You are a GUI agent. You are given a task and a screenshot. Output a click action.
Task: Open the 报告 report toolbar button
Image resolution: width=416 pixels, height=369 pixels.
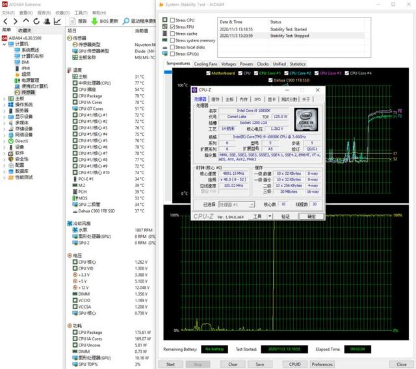coord(78,21)
